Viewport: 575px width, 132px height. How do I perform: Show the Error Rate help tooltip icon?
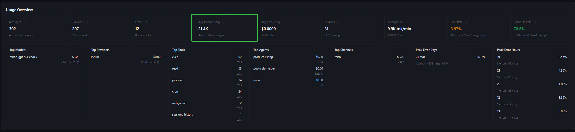[x=466, y=22]
